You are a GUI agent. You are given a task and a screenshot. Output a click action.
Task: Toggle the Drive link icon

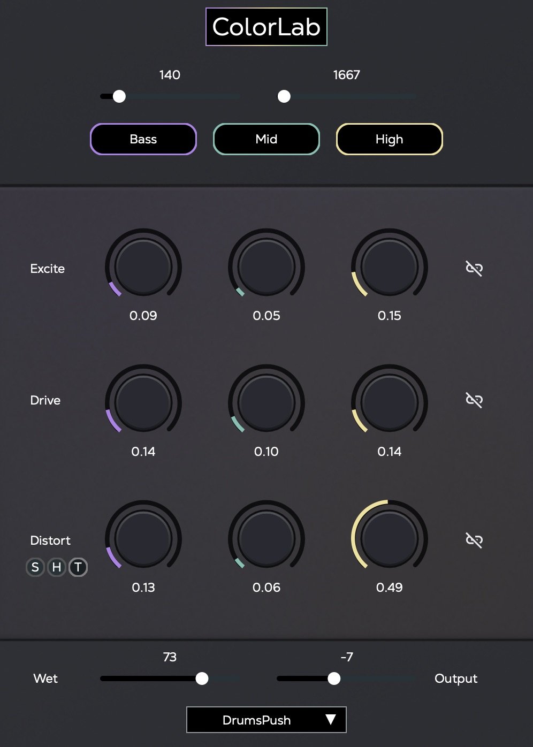tap(474, 400)
